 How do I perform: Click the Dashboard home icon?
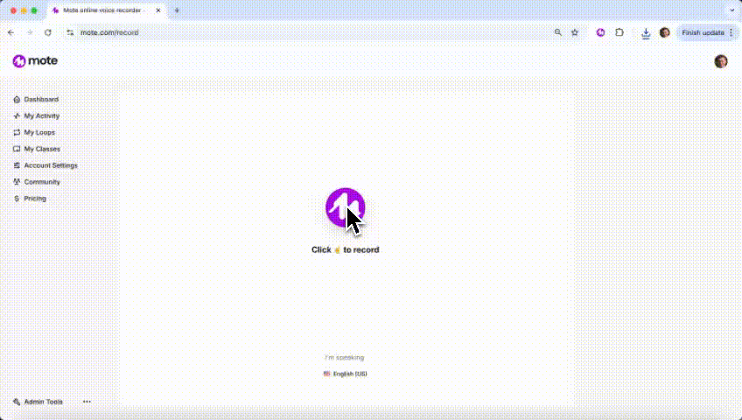point(17,100)
